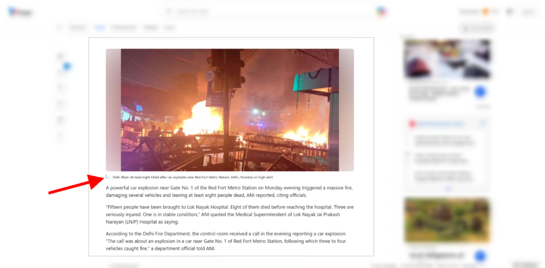This screenshot has width=545, height=268.
Task: Click the small blue corner mark before the image caption
Action: click(108, 177)
